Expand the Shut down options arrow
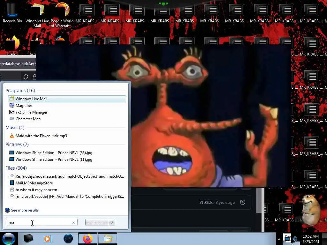The image size is (327, 245). (x=112, y=222)
